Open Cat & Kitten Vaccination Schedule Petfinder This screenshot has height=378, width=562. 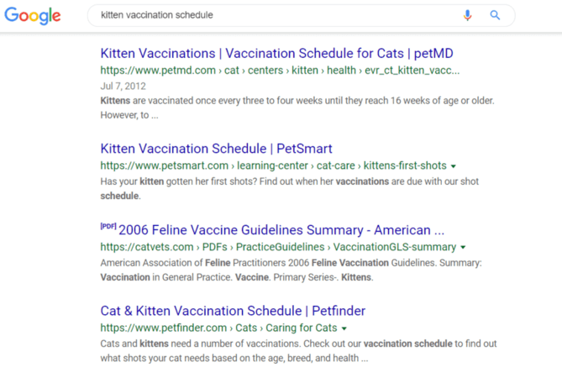coord(233,311)
